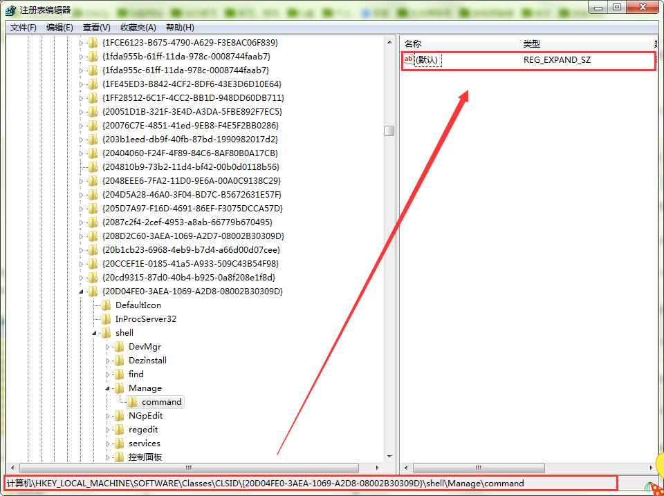Open the 收藏夹(A) menu
Viewport: 664px width, 496px height.
click(x=138, y=27)
